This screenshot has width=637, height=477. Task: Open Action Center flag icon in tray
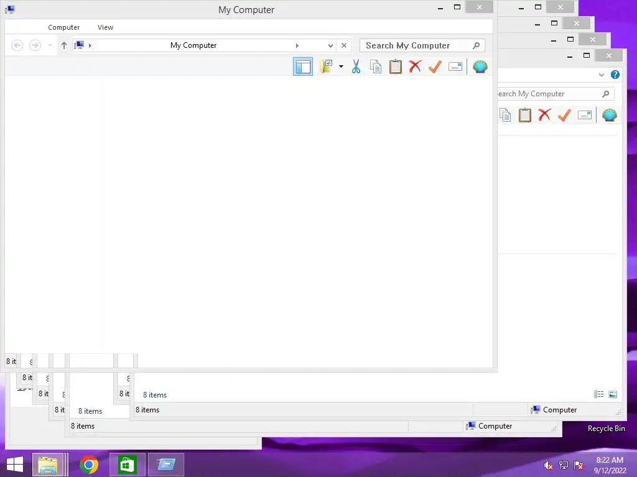(579, 465)
